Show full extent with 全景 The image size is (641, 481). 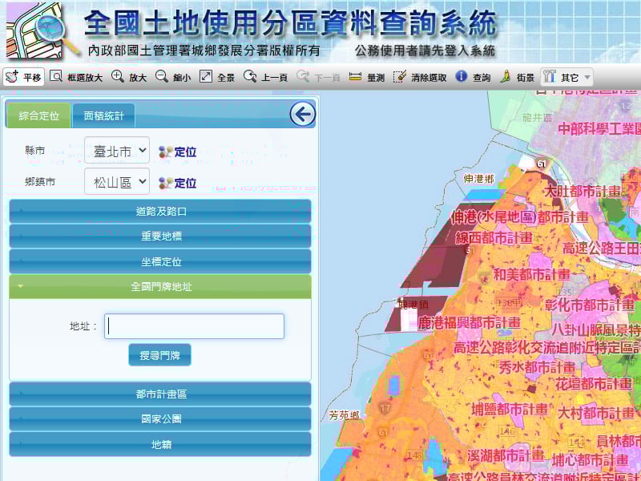[x=217, y=77]
